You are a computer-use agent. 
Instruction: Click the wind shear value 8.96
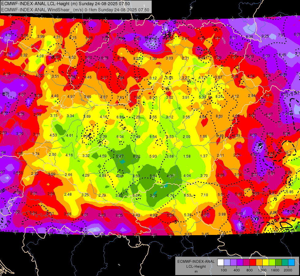(x=87, y=136)
